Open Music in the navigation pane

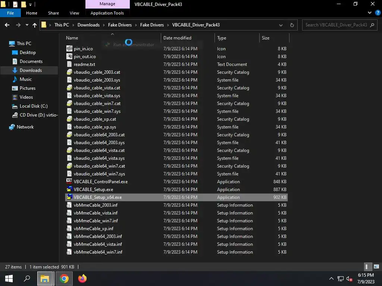pos(26,79)
